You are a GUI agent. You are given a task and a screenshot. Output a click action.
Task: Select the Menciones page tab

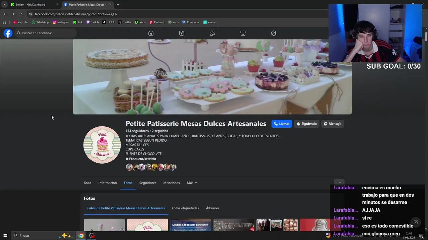pos(172,183)
